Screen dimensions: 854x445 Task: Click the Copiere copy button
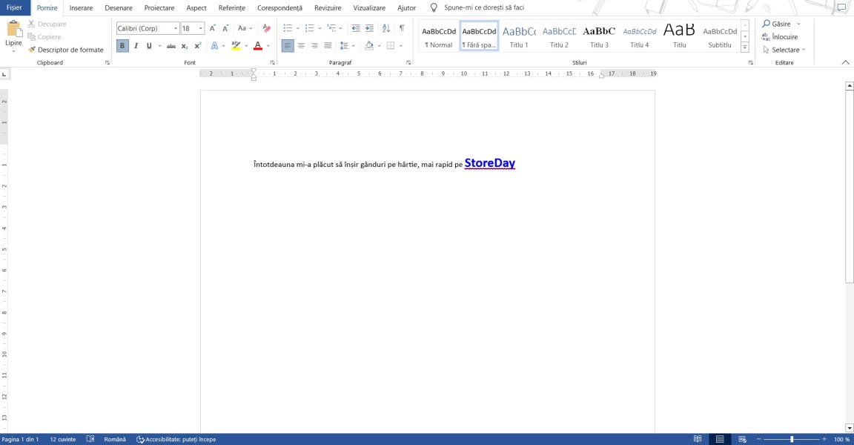click(x=44, y=37)
